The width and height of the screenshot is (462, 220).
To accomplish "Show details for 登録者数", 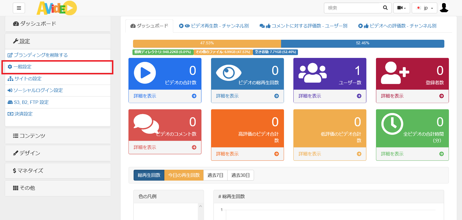I will pyautogui.click(x=392, y=96).
